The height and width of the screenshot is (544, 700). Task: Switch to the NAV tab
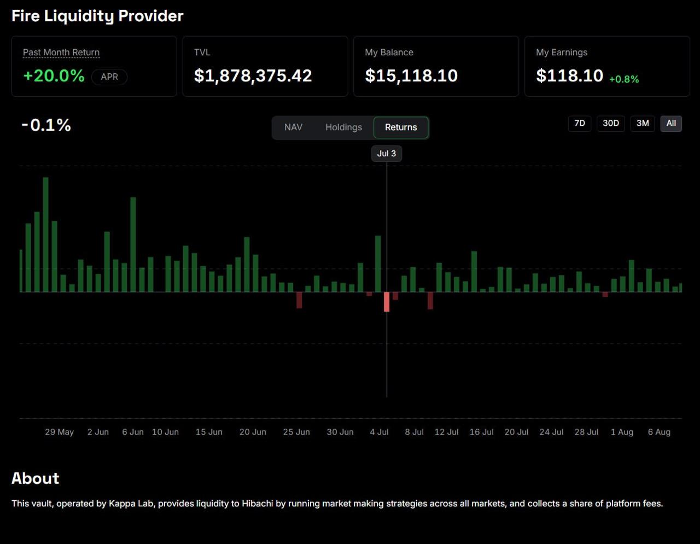(x=293, y=127)
